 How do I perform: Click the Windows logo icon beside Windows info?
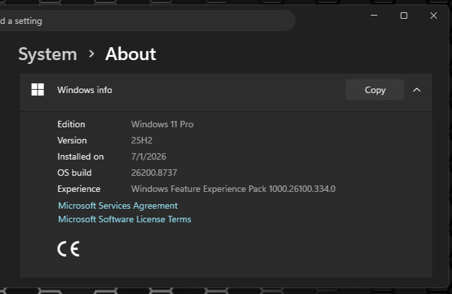38,90
